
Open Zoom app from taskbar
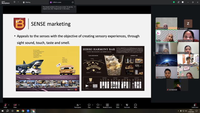coord(28,111)
